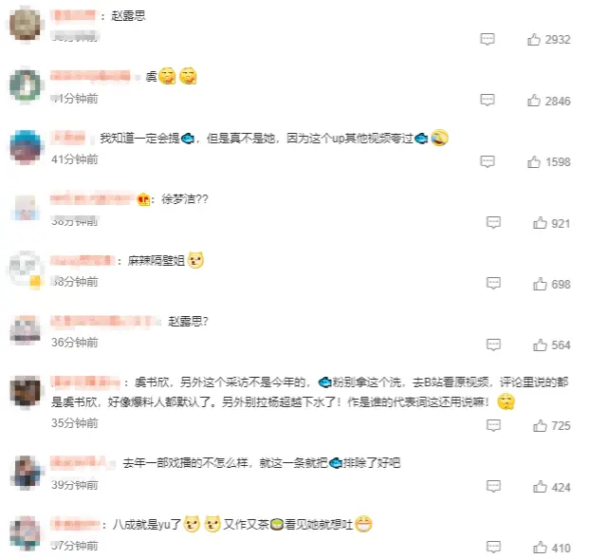Reply to the 徐梦洁?? comment
This screenshot has height=559, width=590.
pyautogui.click(x=493, y=222)
